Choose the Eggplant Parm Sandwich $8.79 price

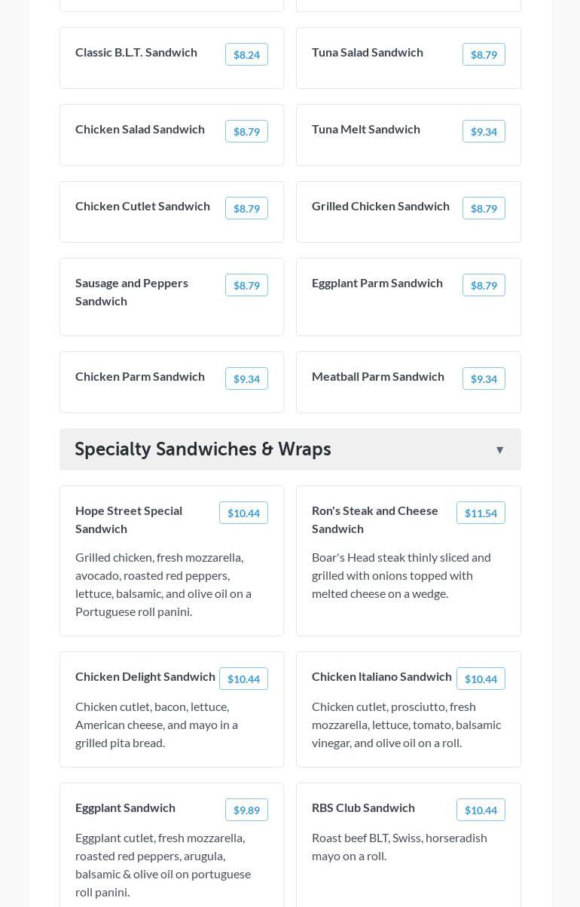pyautogui.click(x=484, y=286)
